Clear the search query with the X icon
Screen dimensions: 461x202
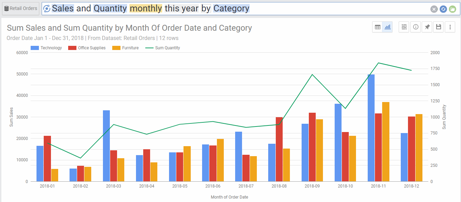434,9
